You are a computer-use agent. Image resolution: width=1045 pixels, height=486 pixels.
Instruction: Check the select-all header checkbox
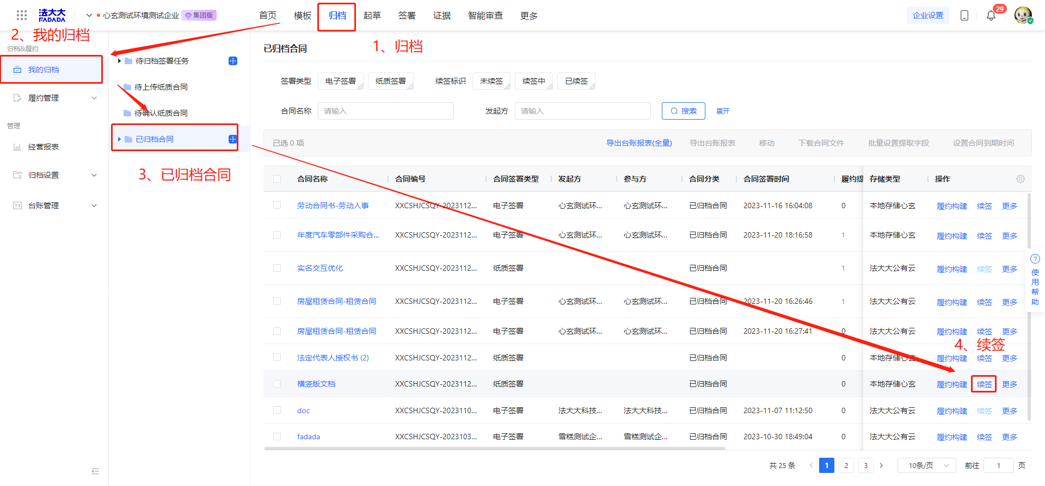[x=277, y=179]
